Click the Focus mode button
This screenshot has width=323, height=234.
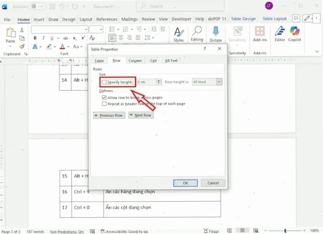(211, 231)
